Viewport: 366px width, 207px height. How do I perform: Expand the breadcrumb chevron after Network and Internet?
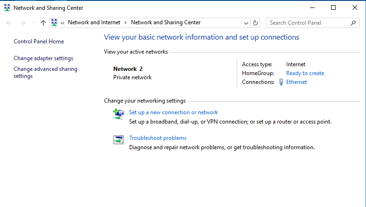point(125,23)
